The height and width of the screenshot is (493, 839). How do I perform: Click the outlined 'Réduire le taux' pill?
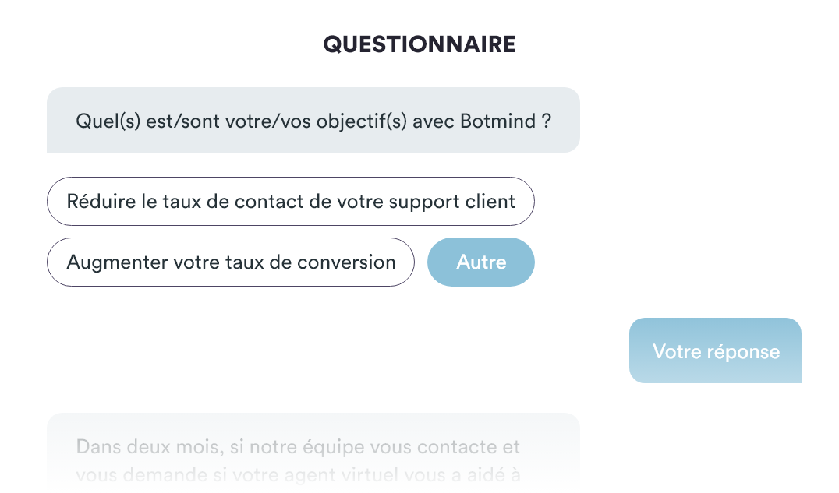(291, 202)
